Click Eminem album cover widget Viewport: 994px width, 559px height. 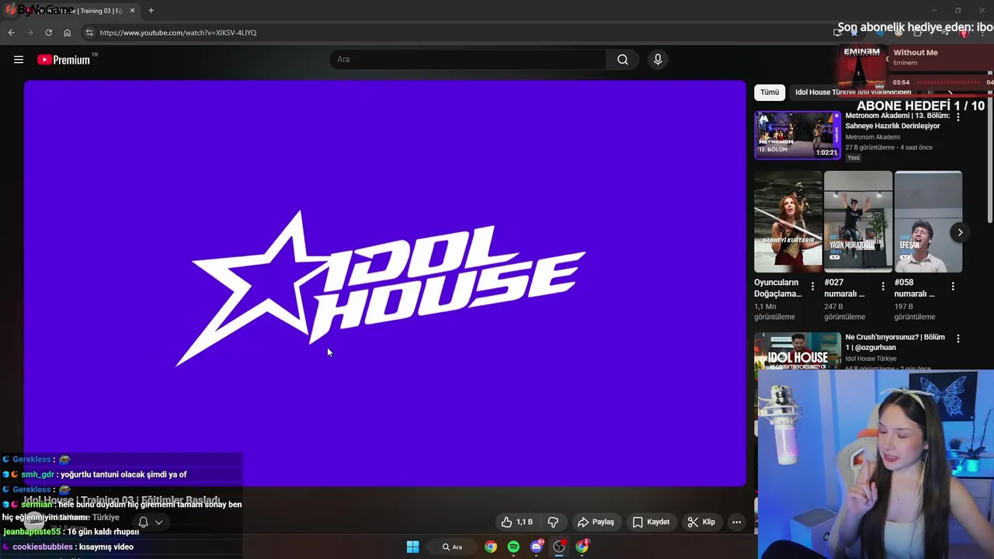[862, 68]
